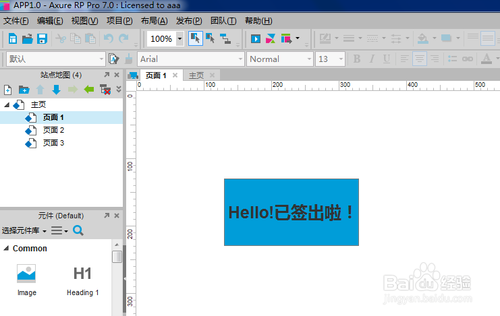
Task: Click the Copy icon in toolbar
Action: [76, 39]
